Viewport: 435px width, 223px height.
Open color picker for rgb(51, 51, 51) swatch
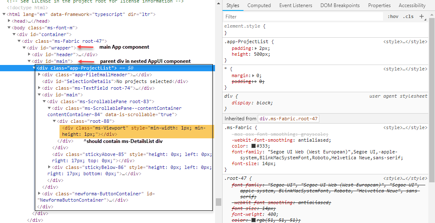[x=253, y=220]
